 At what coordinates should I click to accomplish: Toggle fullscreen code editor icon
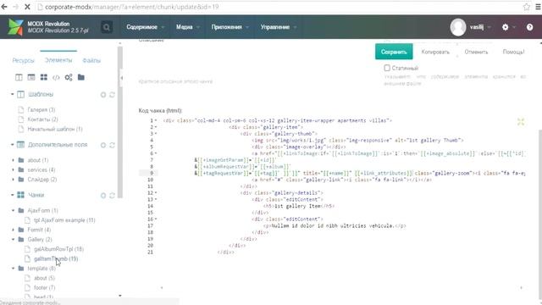pyautogui.click(x=521, y=121)
